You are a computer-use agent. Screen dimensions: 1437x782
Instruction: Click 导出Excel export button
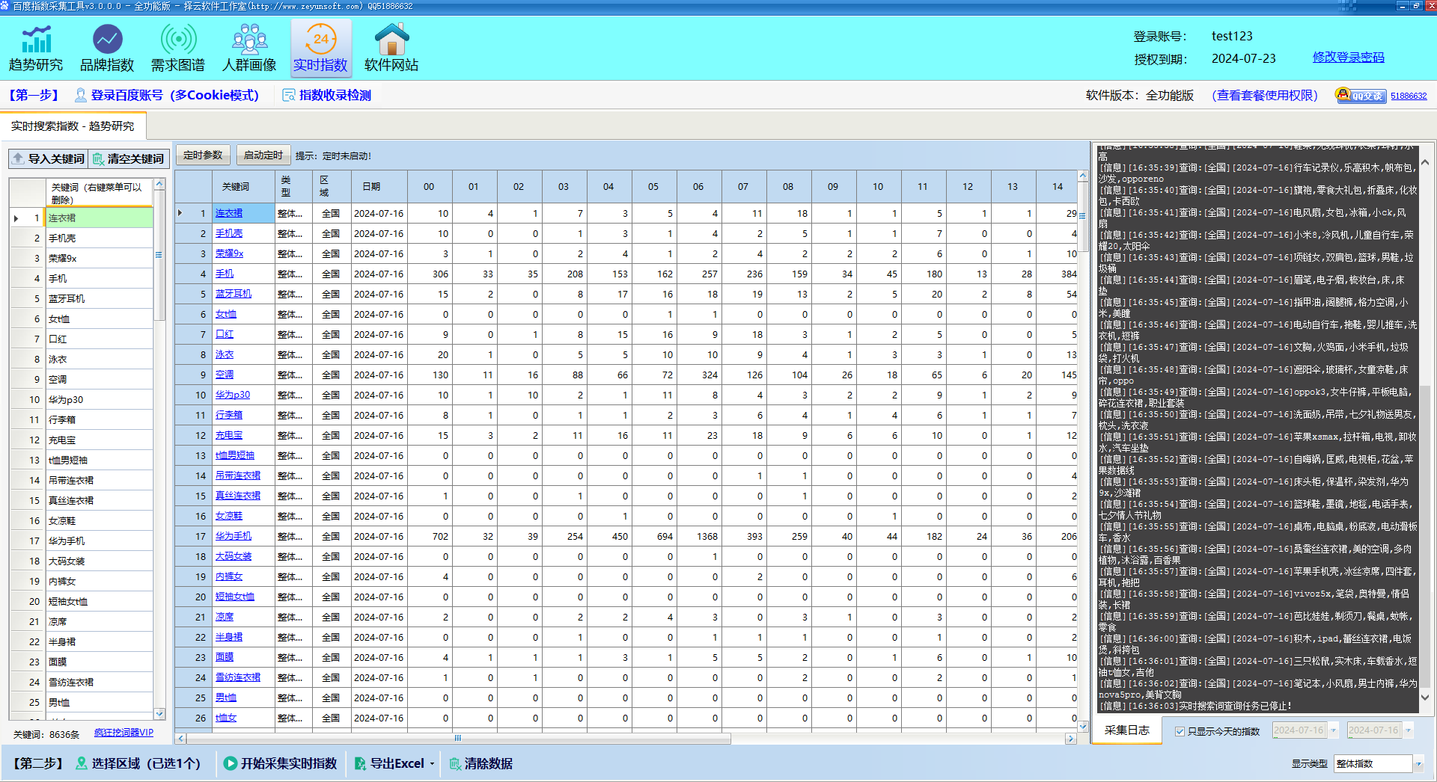tap(390, 763)
